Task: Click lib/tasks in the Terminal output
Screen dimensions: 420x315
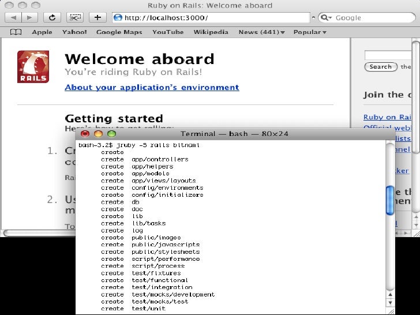Action: click(149, 223)
